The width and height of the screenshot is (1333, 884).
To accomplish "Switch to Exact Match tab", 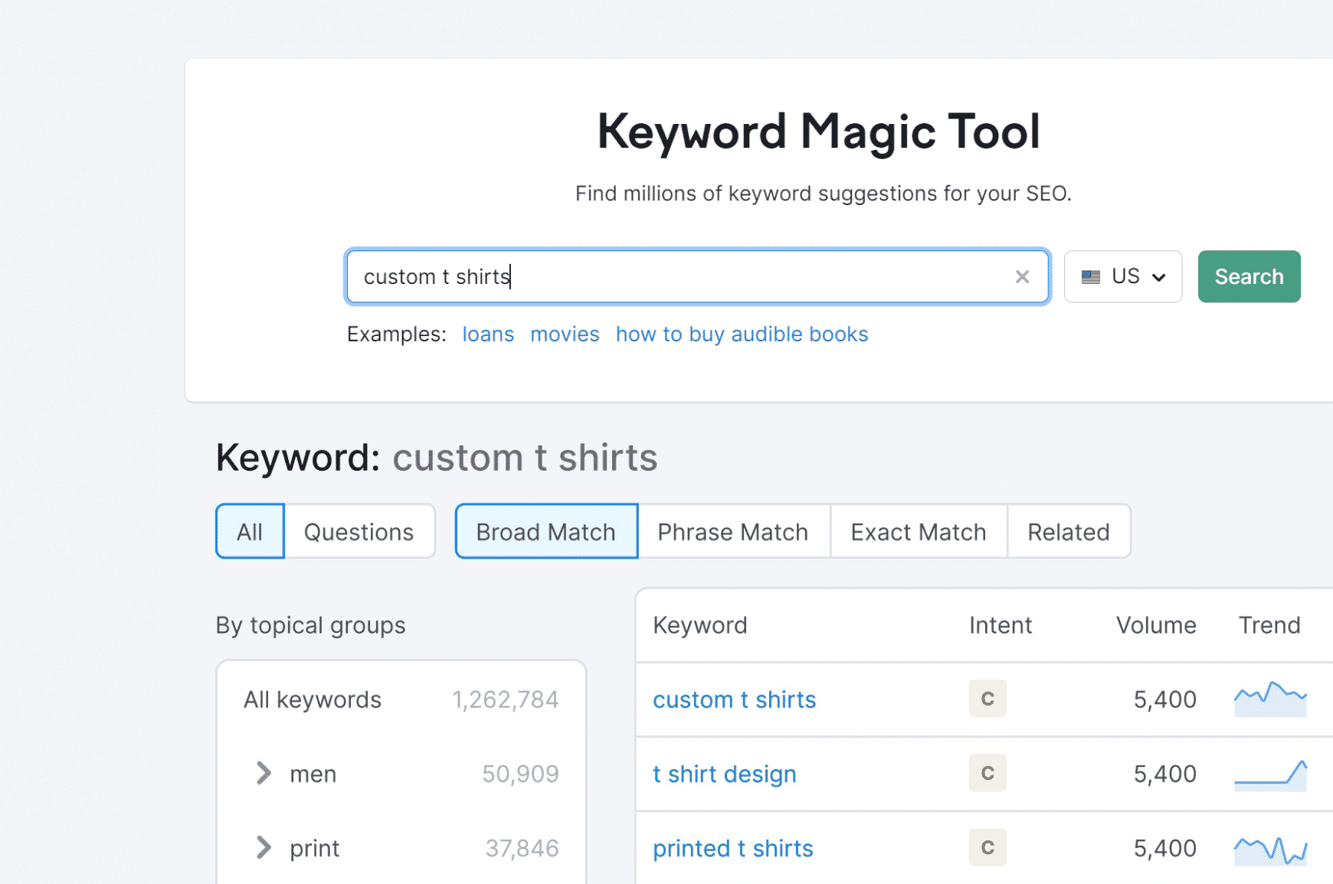I will click(x=918, y=531).
